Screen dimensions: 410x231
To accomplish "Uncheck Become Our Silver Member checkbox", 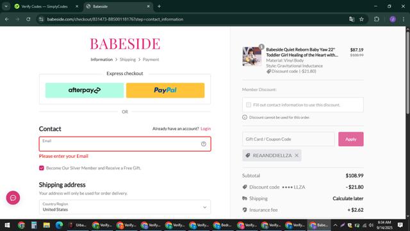I will click(x=41, y=168).
